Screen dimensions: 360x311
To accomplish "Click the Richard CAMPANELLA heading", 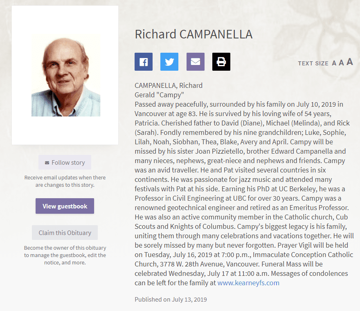I will click(x=193, y=34).
